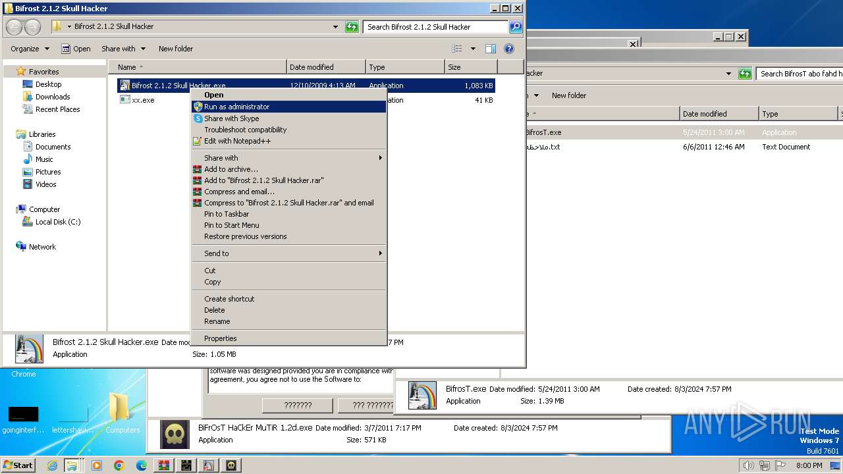Sort by Name column header
This screenshot has height=474, width=843.
(x=198, y=67)
